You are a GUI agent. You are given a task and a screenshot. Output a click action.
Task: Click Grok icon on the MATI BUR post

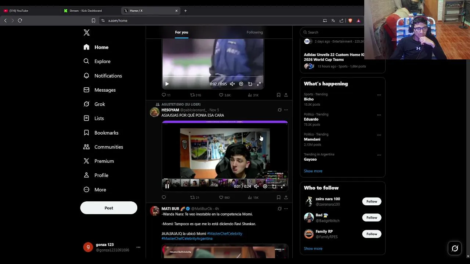coord(279,209)
